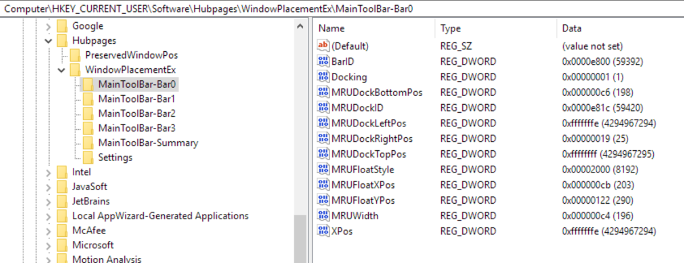The image size is (684, 263).
Task: Click the BarID DWORD value icon
Action: [323, 61]
